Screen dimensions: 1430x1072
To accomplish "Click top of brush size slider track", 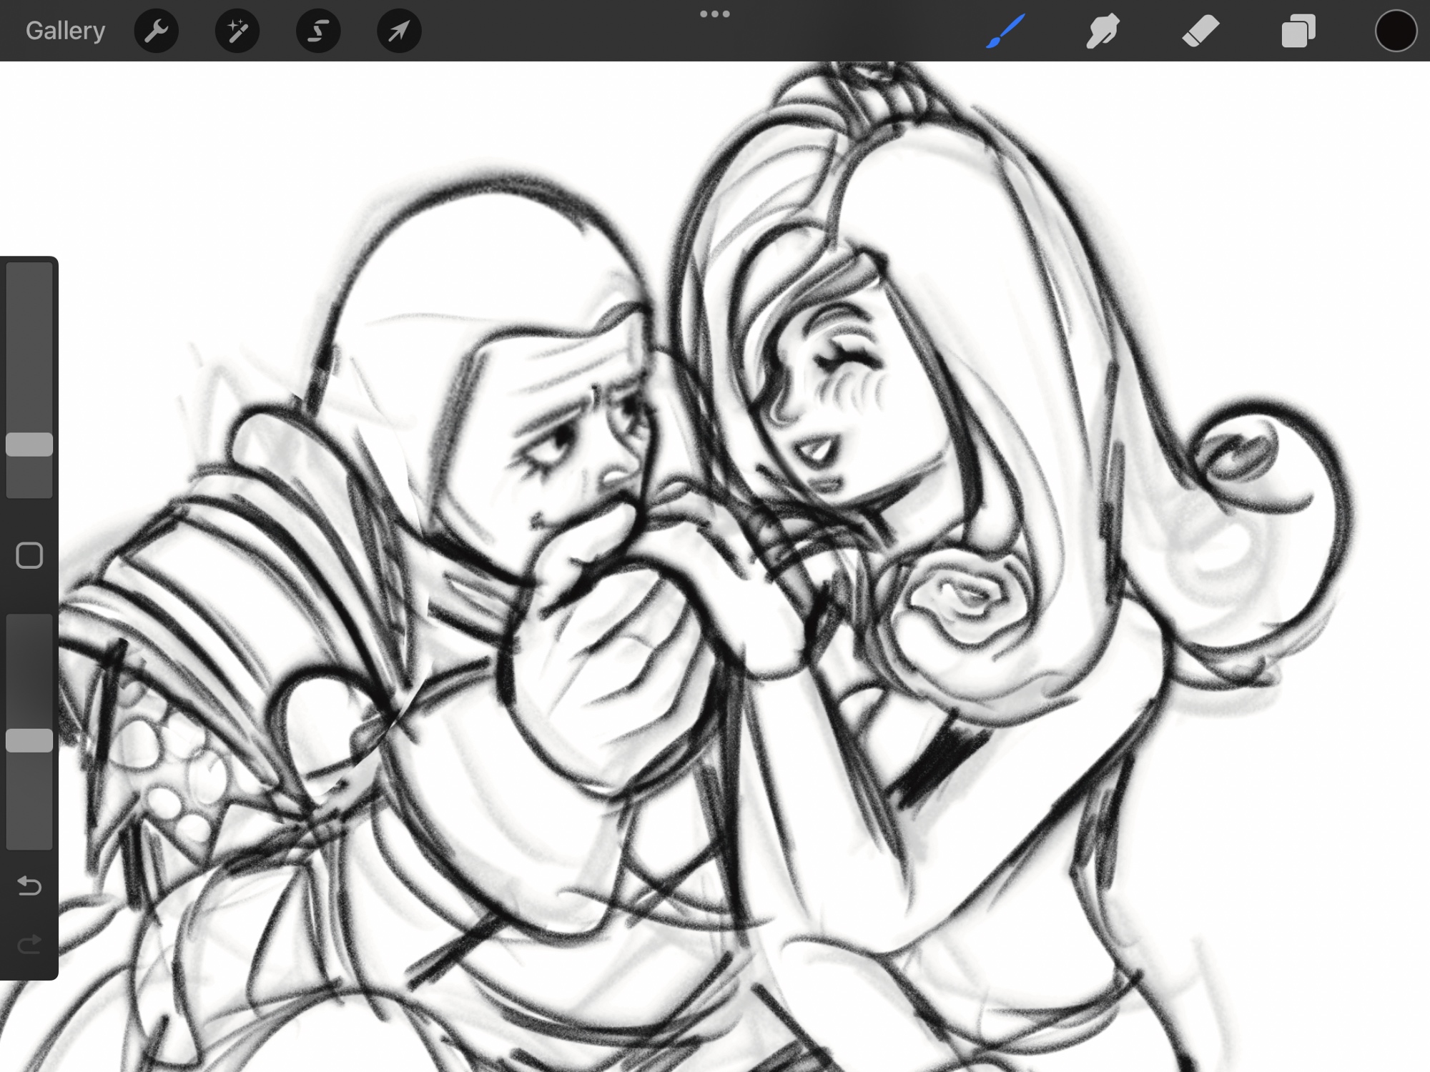I will click(29, 275).
